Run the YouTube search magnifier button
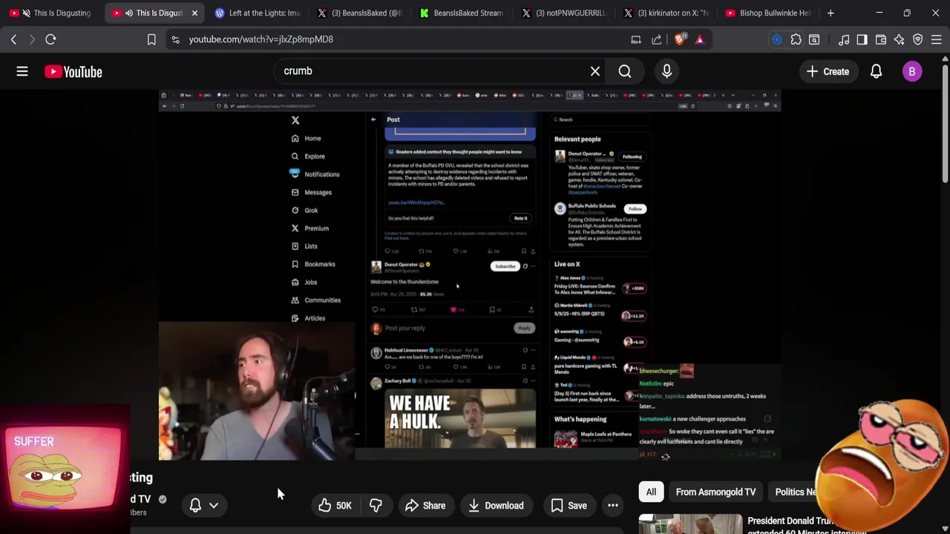 click(x=625, y=71)
